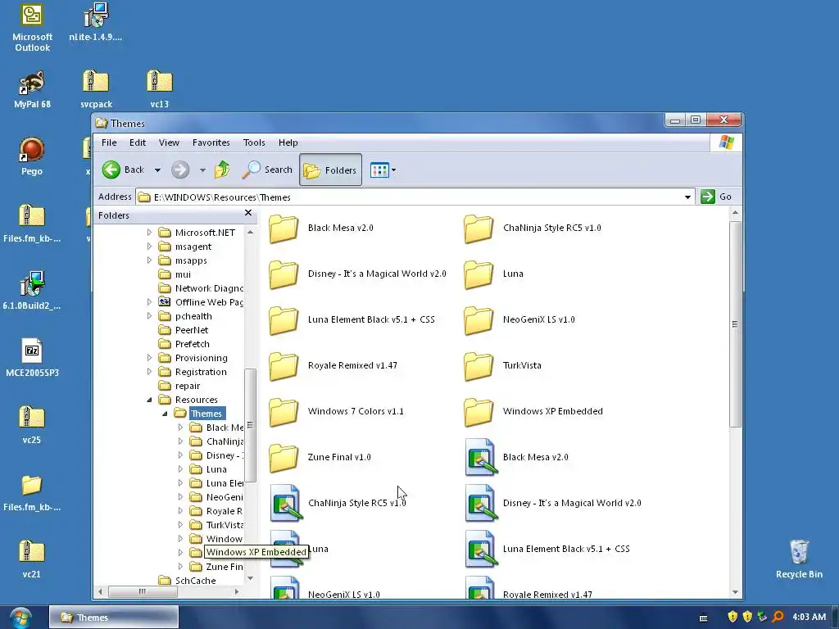Select the 6.1.0Build2 installer desktop icon
The height and width of the screenshot is (629, 839).
point(32,291)
